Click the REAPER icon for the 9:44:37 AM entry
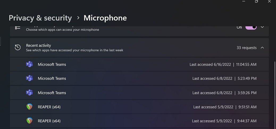This screenshot has height=129, width=276. (x=29, y=121)
